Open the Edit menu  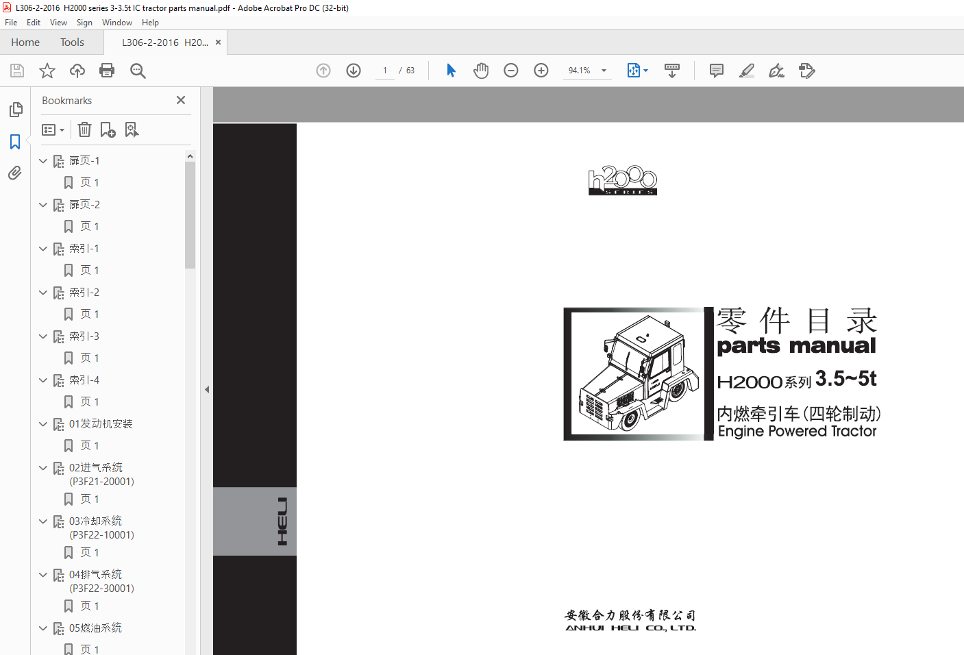pyautogui.click(x=34, y=23)
